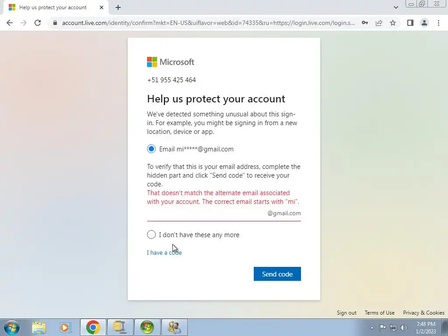Screen dimensions: 448x336
Task: Open the Chrome profile avatar icon
Action: click(424, 23)
